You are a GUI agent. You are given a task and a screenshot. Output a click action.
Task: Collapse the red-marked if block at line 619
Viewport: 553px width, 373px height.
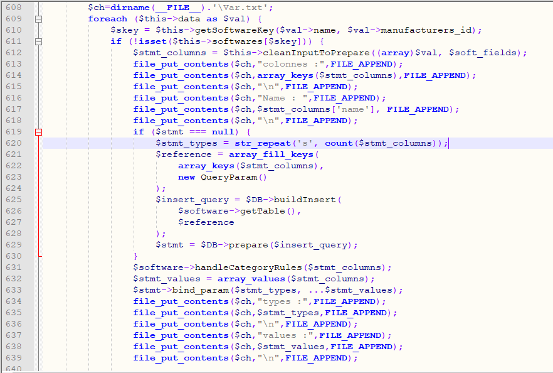click(39, 131)
